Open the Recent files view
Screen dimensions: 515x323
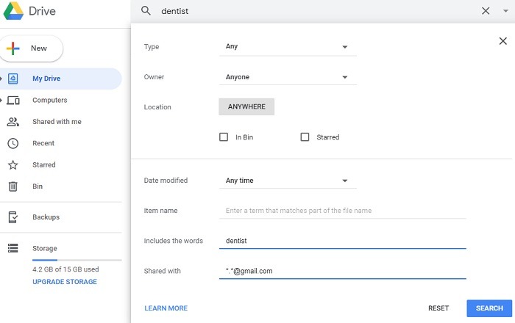43,143
